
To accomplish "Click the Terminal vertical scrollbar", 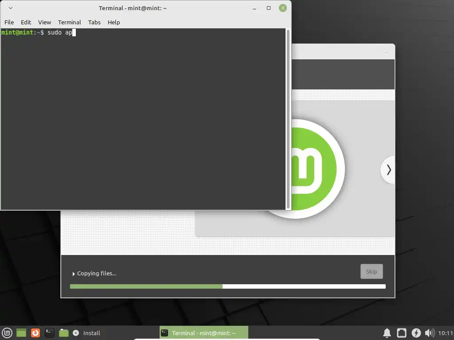I will [288, 119].
